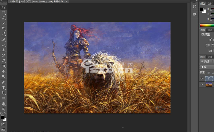The height and width of the screenshot is (132, 214).
Task: Change the screen mode
Action: coord(3,130)
